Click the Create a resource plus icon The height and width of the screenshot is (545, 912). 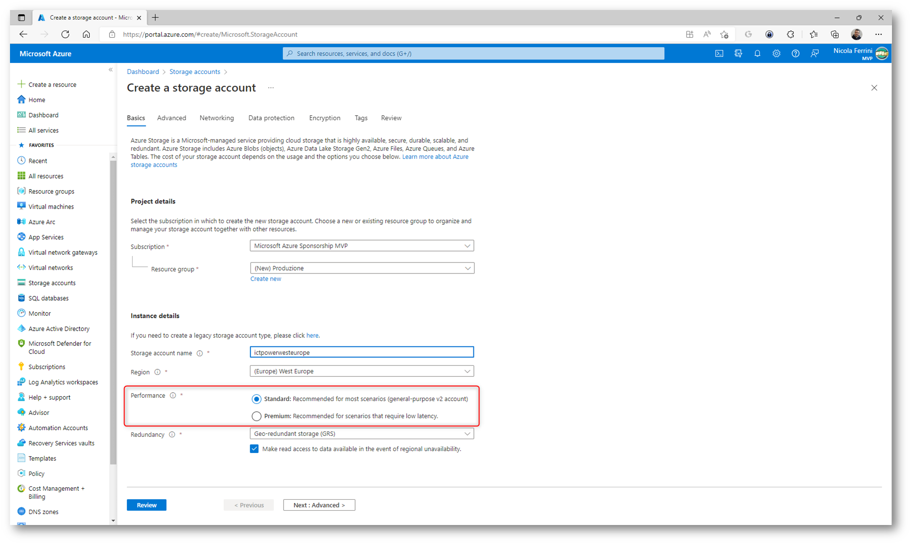(x=21, y=84)
